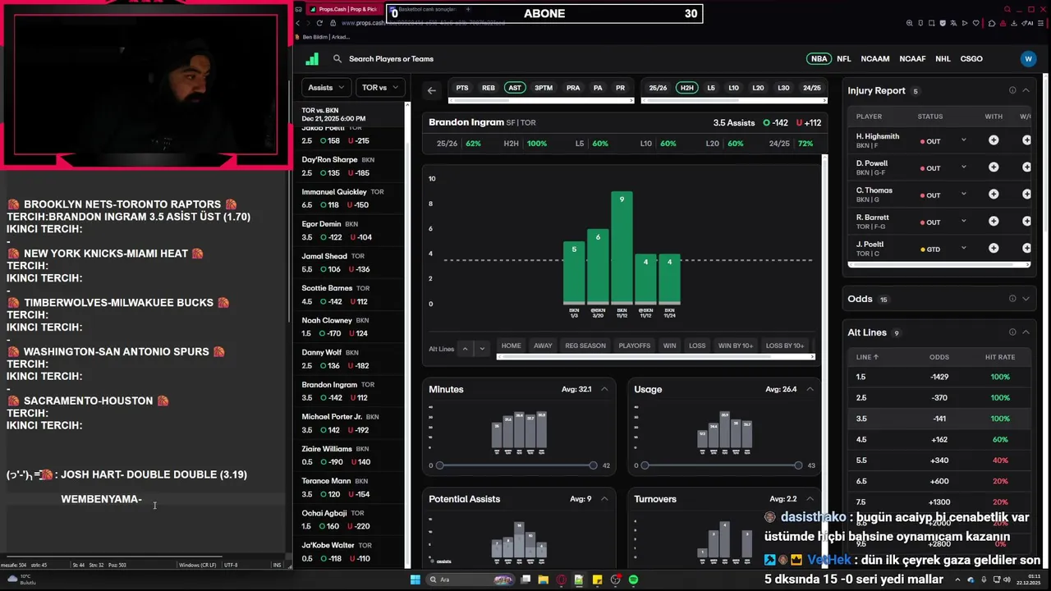Collapse the Alt Lines panel
The width and height of the screenshot is (1051, 591).
pos(1026,332)
